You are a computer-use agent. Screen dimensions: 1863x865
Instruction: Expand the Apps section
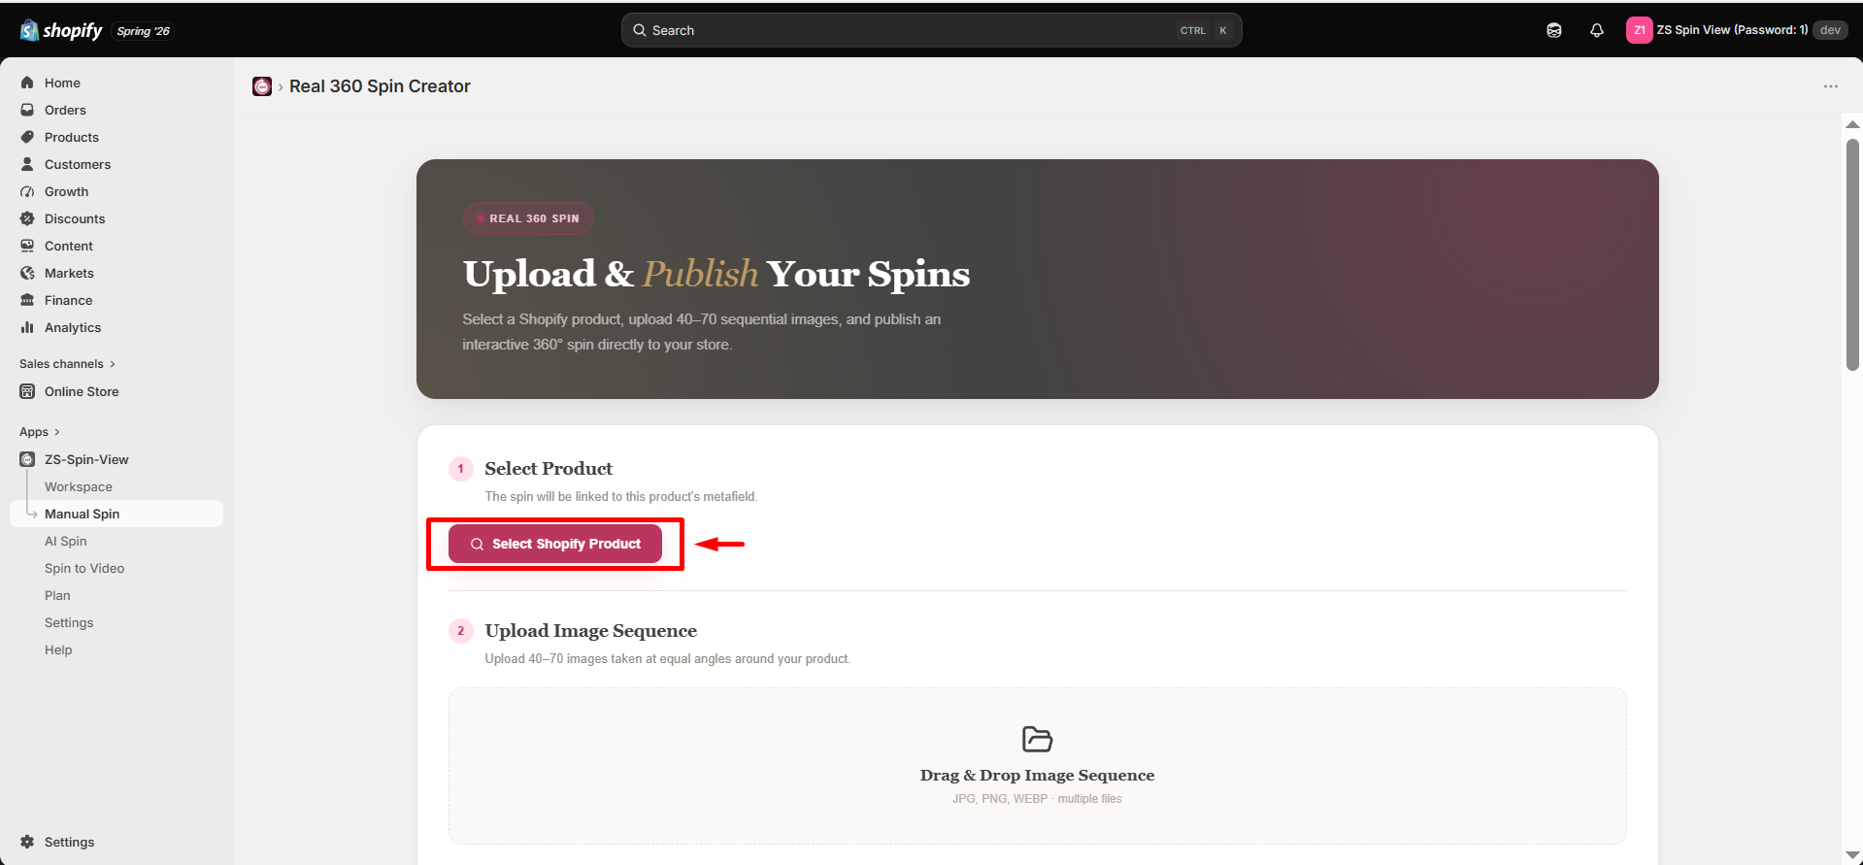coord(40,432)
